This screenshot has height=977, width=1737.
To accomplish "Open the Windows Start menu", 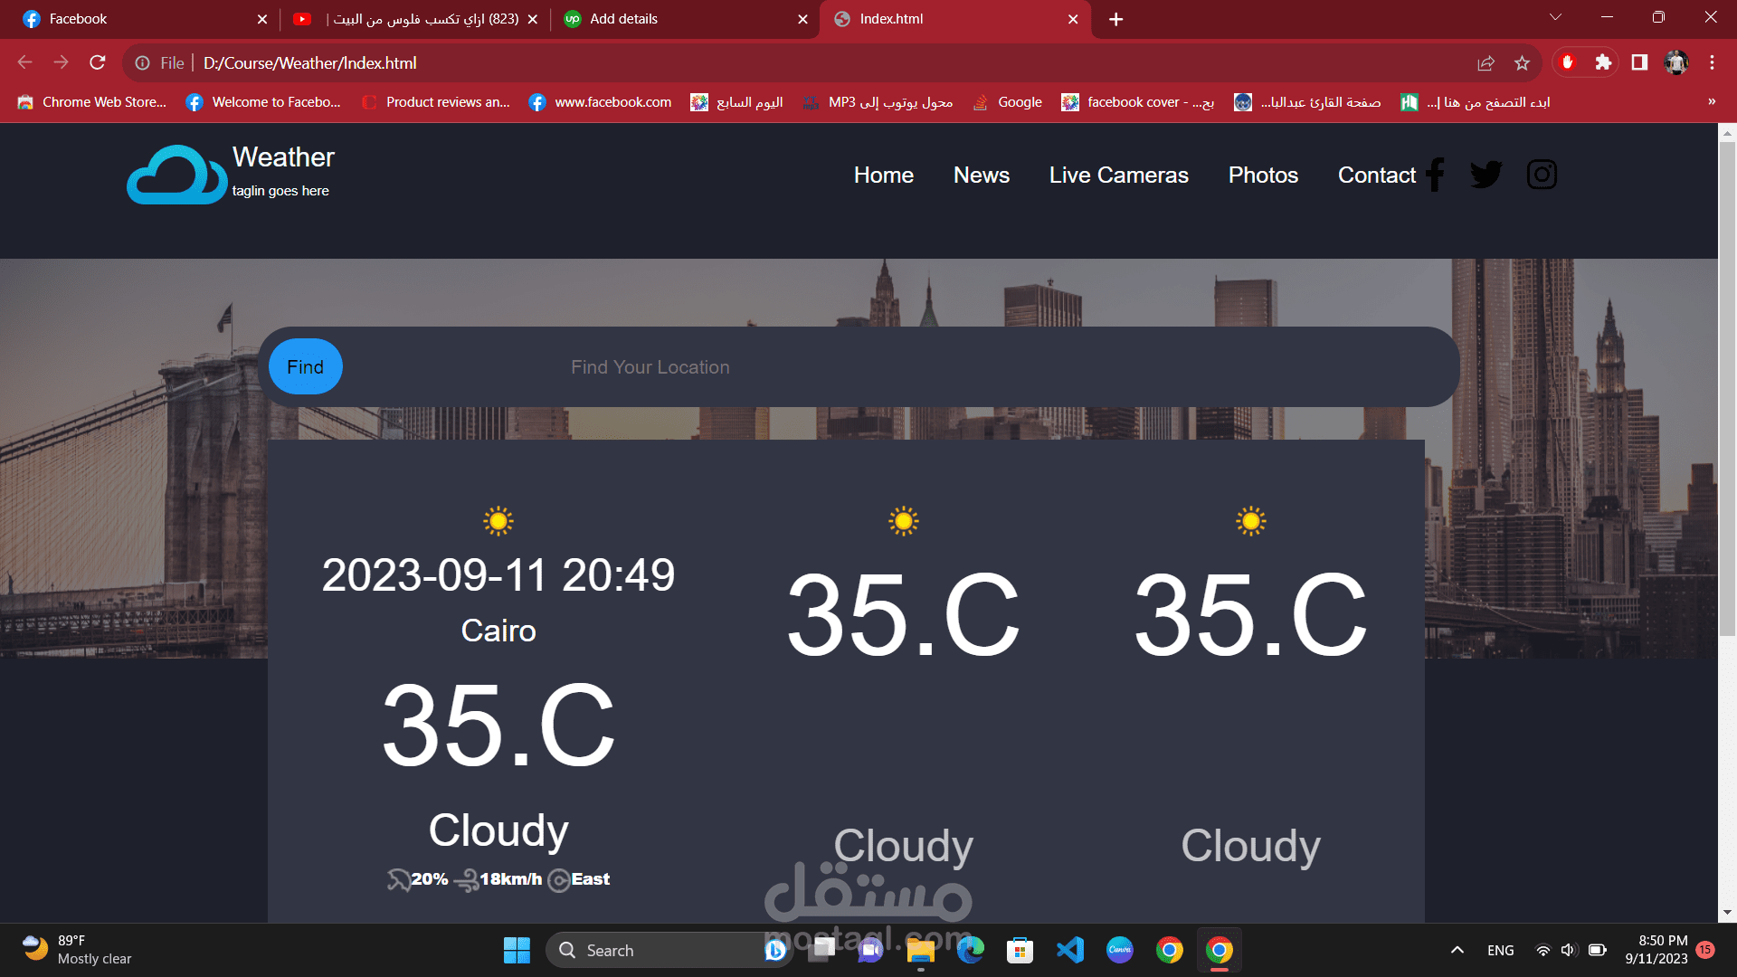I will tap(517, 950).
